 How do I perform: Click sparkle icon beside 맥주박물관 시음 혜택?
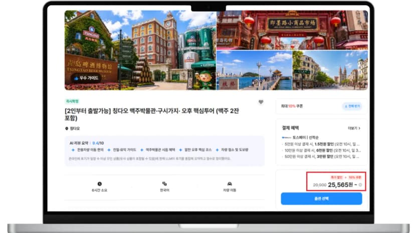point(142,150)
